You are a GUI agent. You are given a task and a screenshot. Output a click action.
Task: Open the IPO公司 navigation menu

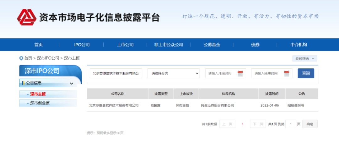point(82,45)
